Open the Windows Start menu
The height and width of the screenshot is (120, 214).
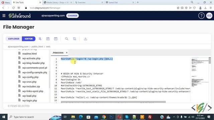pos(4,117)
